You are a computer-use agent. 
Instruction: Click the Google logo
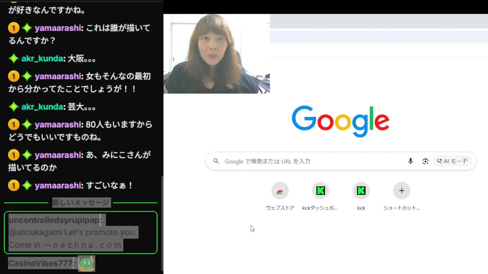pos(340,121)
